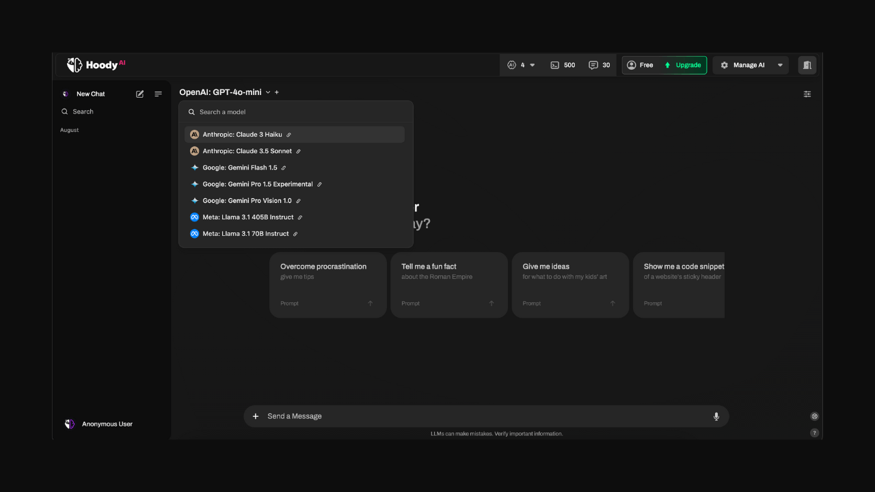The image size is (875, 492).
Task: Click the Overcome procrastination prompt card
Action: click(x=328, y=285)
